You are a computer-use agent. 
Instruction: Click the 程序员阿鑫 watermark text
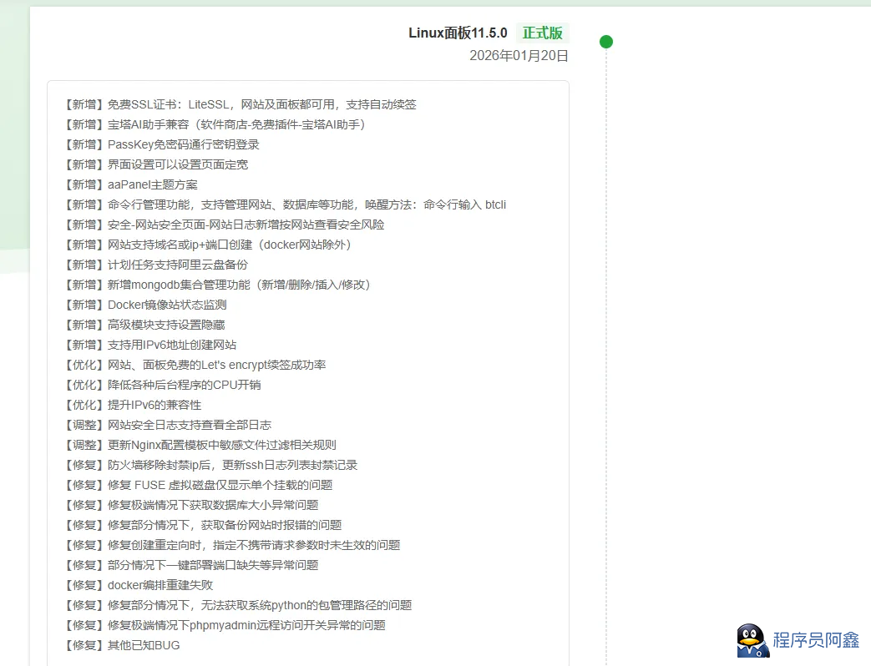pos(816,640)
